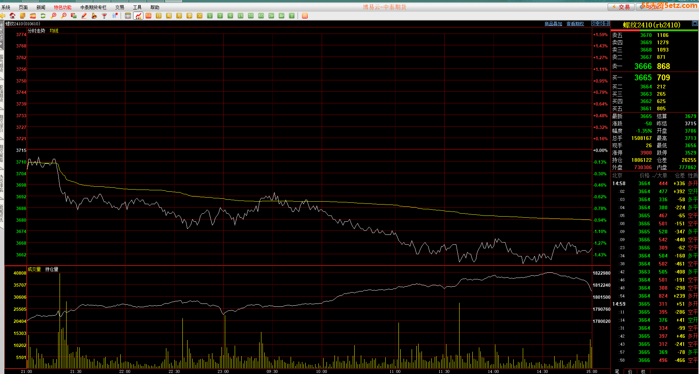Image resolution: width=699 pixels, height=374 pixels.
Task: Switch to daily 日 K-line
Action: tap(159, 16)
